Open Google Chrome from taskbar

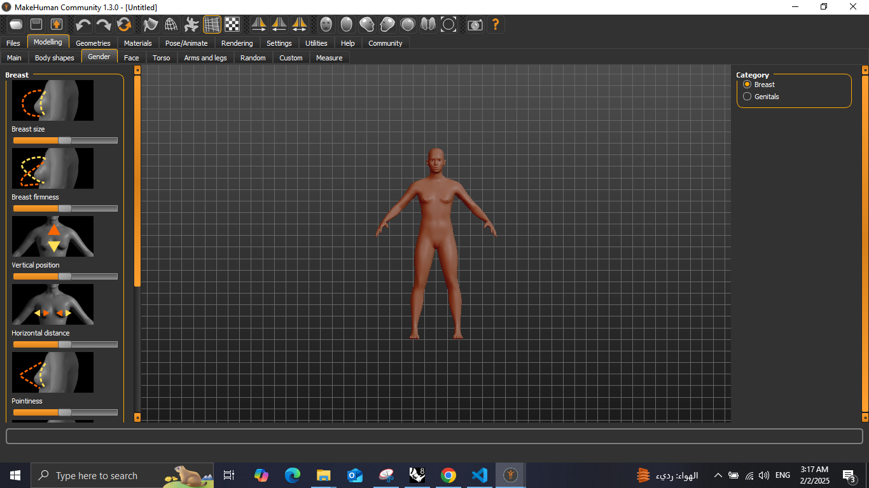click(448, 475)
